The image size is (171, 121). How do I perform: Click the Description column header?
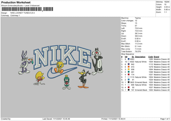[140, 57]
